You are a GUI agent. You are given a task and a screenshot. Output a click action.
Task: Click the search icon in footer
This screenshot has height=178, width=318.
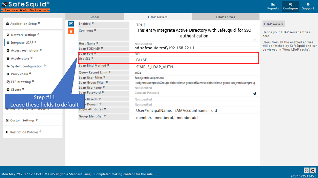pyautogui.click(x=313, y=171)
